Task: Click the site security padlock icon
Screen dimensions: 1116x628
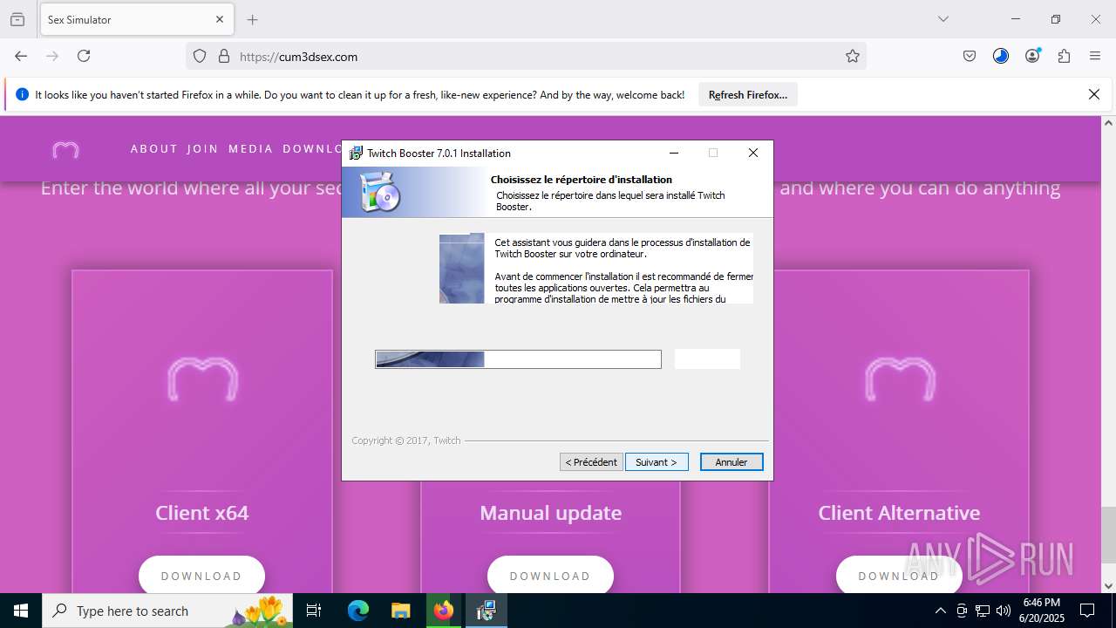Action: [x=224, y=56]
